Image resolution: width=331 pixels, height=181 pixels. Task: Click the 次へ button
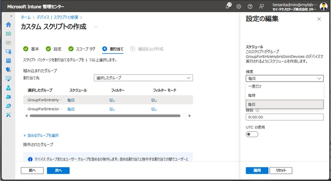tap(58, 171)
